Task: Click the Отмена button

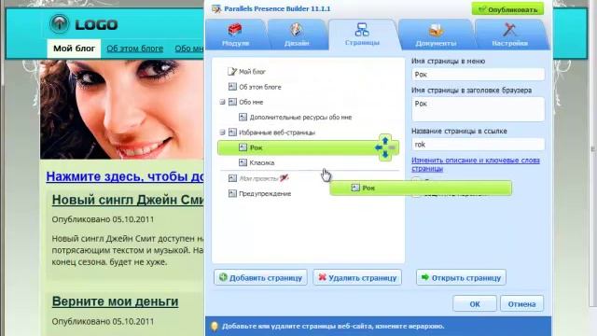Action: (521, 303)
